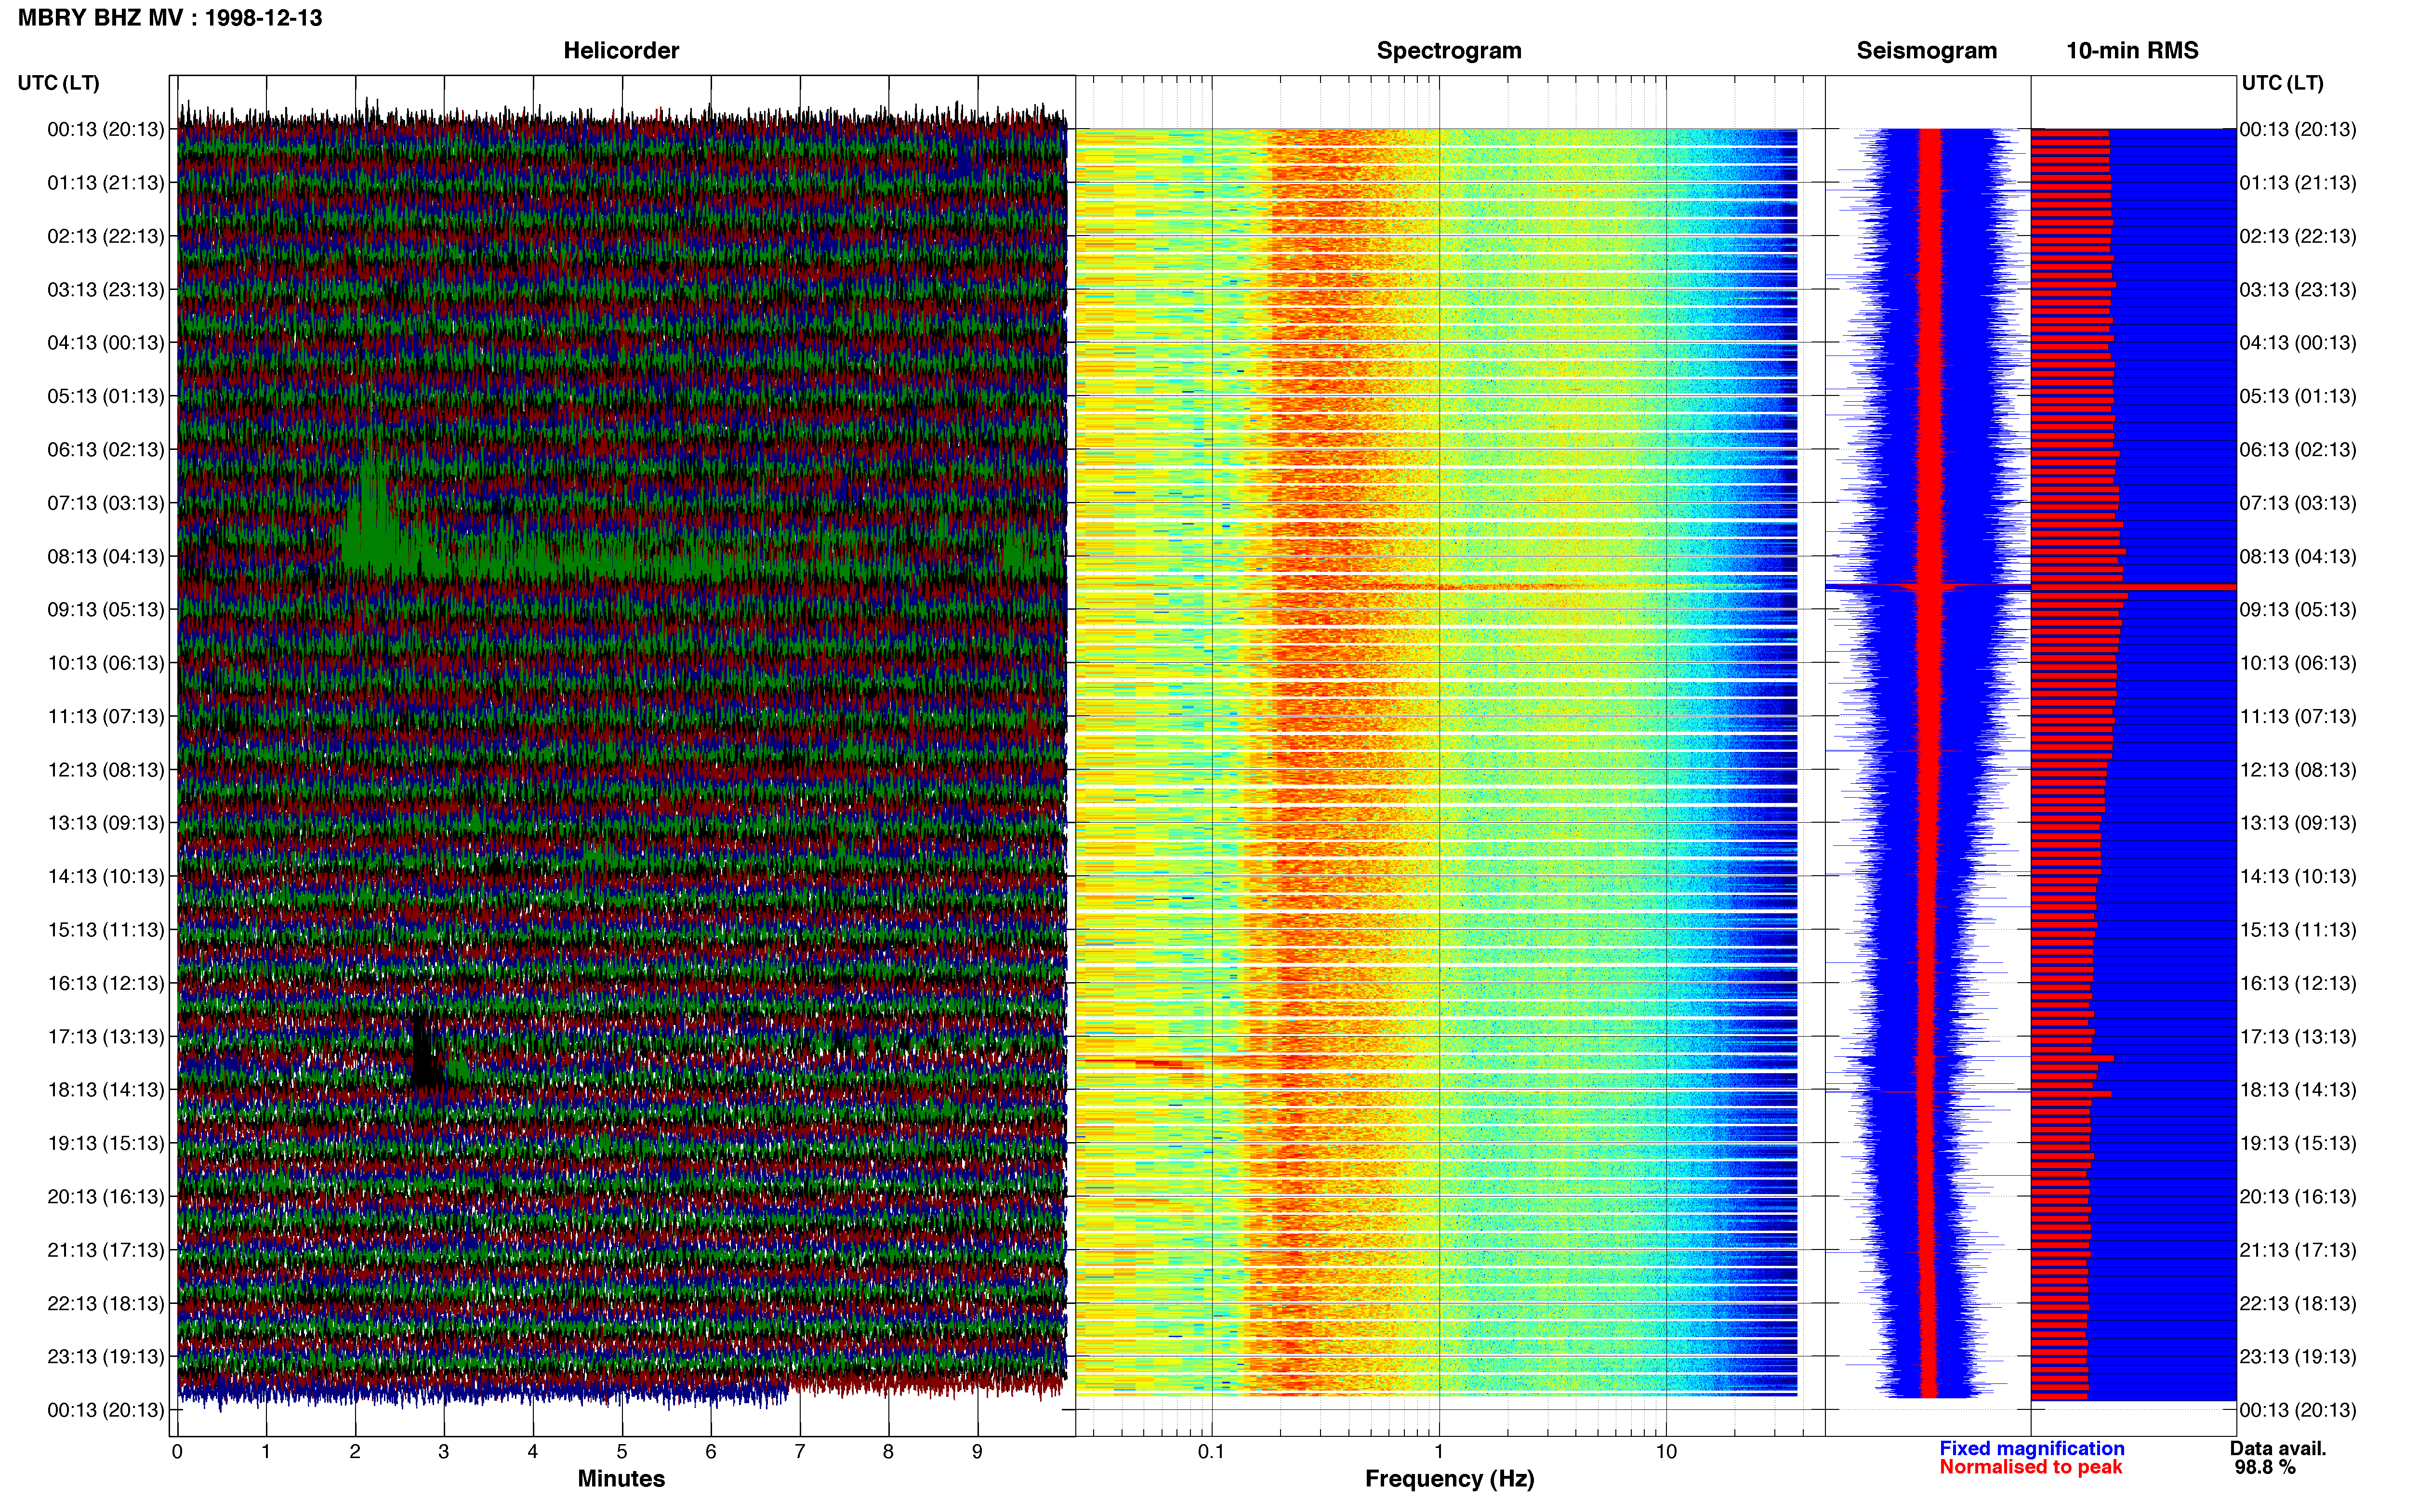Screen dimensions: 2418x1512
Task: Click the Minutes axis label
Action: pyautogui.click(x=621, y=1479)
